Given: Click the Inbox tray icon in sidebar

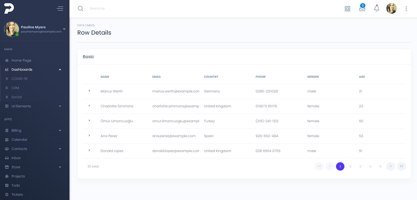Looking at the screenshot, I should pyautogui.click(x=7, y=158).
